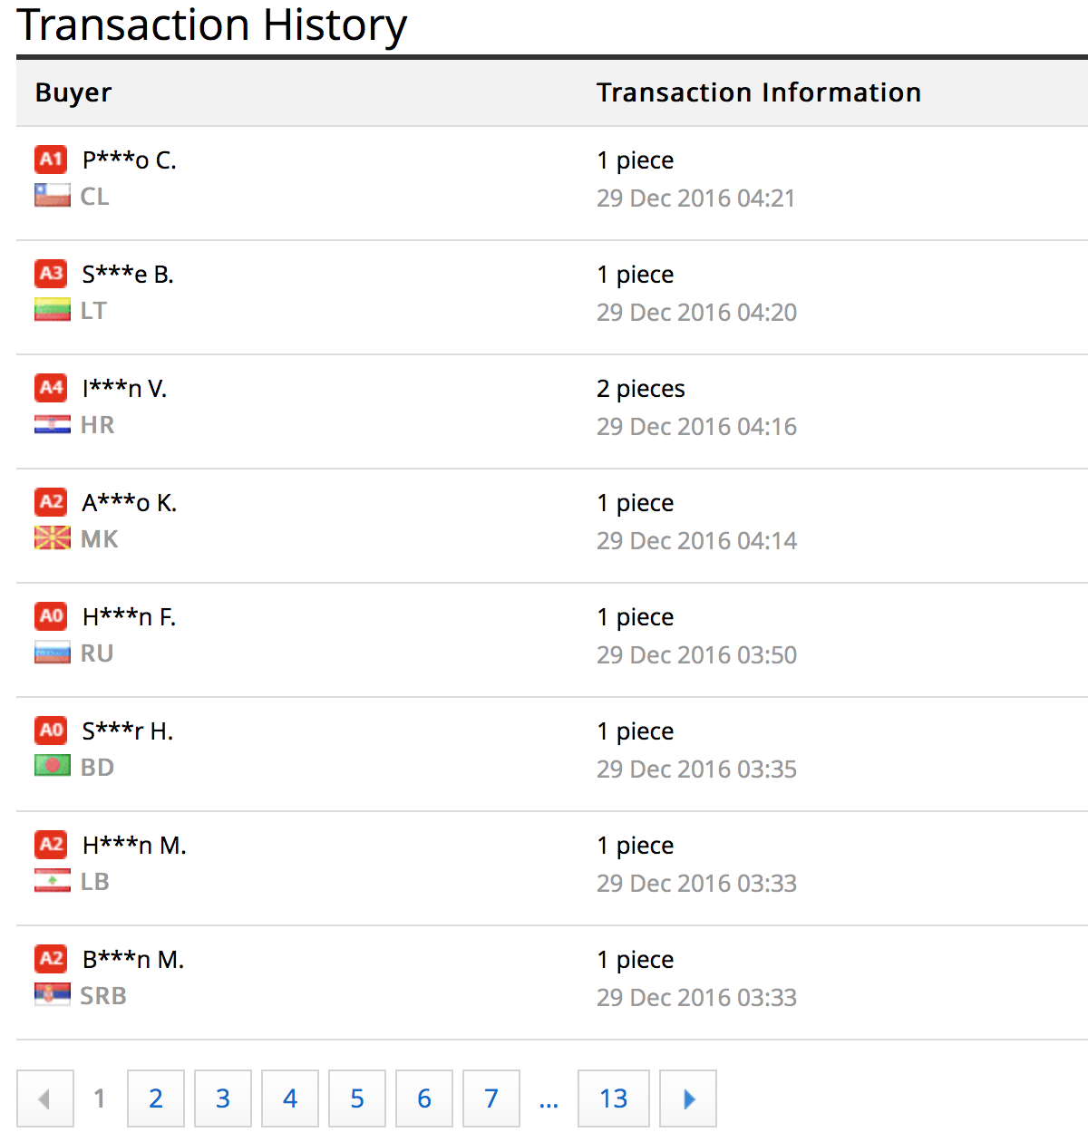Click the A1 buyer level badge
Viewport: 1088px width, 1142px height.
pyautogui.click(x=51, y=160)
